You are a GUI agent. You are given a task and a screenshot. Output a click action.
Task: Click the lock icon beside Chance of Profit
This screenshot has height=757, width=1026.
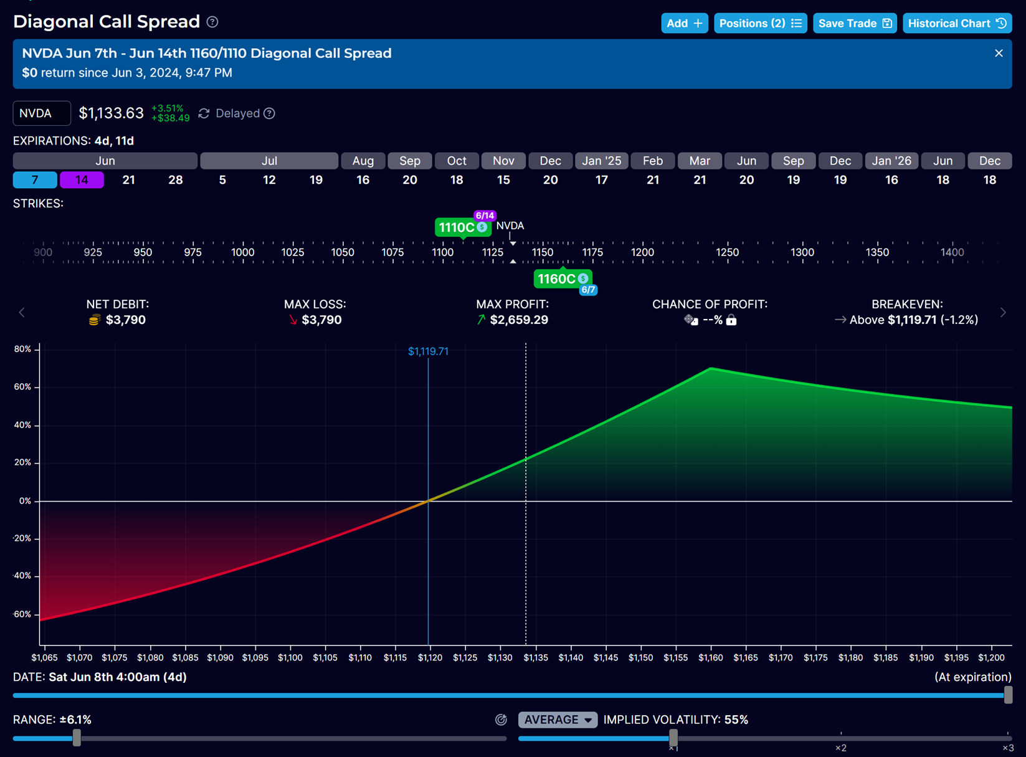[x=731, y=320]
